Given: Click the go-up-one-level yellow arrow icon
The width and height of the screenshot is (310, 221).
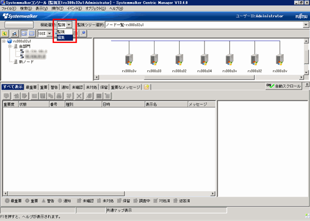Looking at the screenshot, I should pyautogui.click(x=5, y=33).
